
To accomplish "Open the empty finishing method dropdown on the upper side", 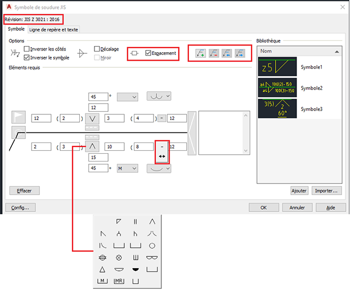I will [x=127, y=97].
